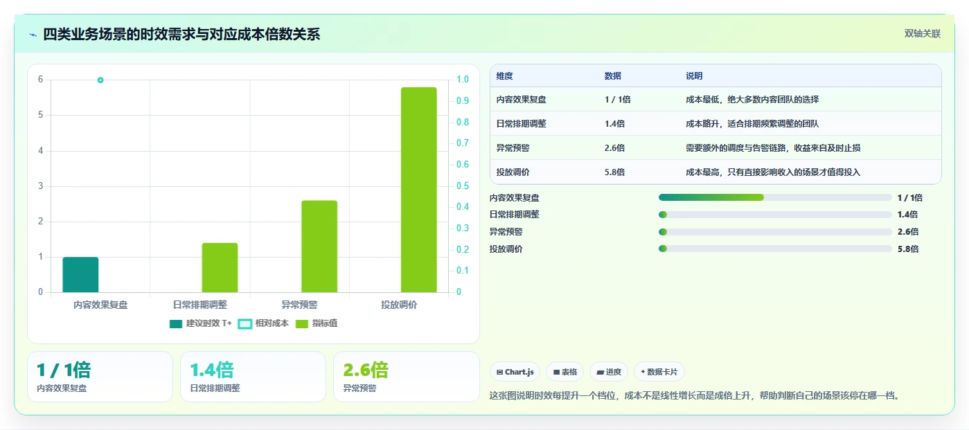Toggle the 指标值 legend item

point(317,323)
